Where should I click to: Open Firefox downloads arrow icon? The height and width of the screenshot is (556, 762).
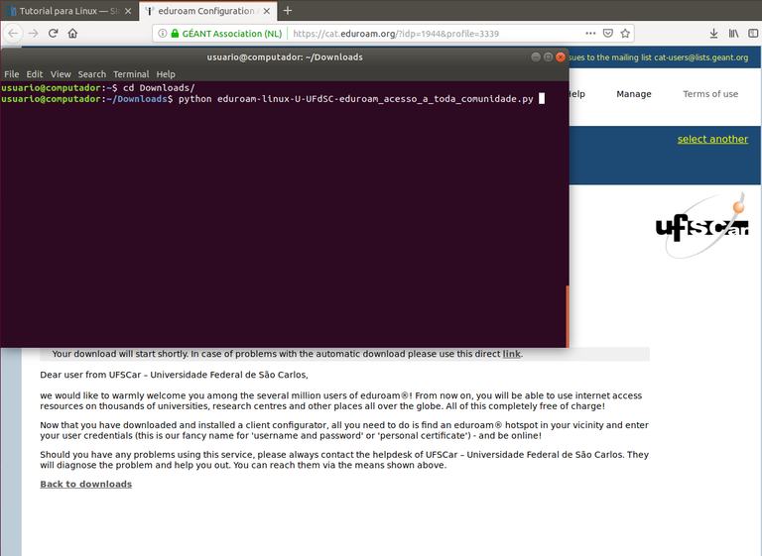tap(713, 33)
